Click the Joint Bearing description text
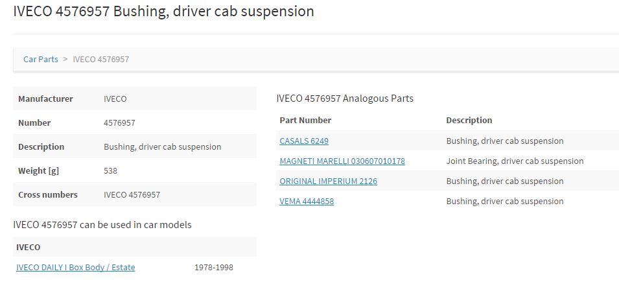The image size is (619, 302). coord(515,161)
